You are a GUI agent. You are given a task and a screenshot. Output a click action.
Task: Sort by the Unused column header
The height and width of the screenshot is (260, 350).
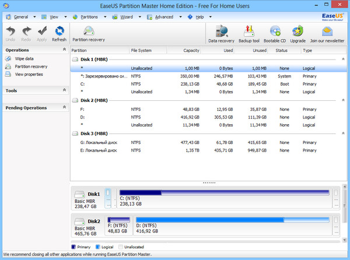pos(251,50)
